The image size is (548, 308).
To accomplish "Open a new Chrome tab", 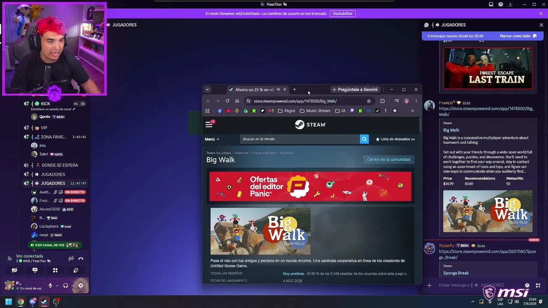I will [x=295, y=89].
